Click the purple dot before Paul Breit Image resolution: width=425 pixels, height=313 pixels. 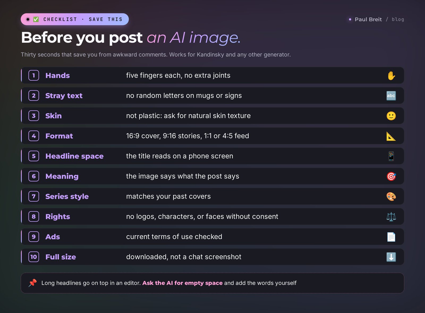pyautogui.click(x=350, y=19)
